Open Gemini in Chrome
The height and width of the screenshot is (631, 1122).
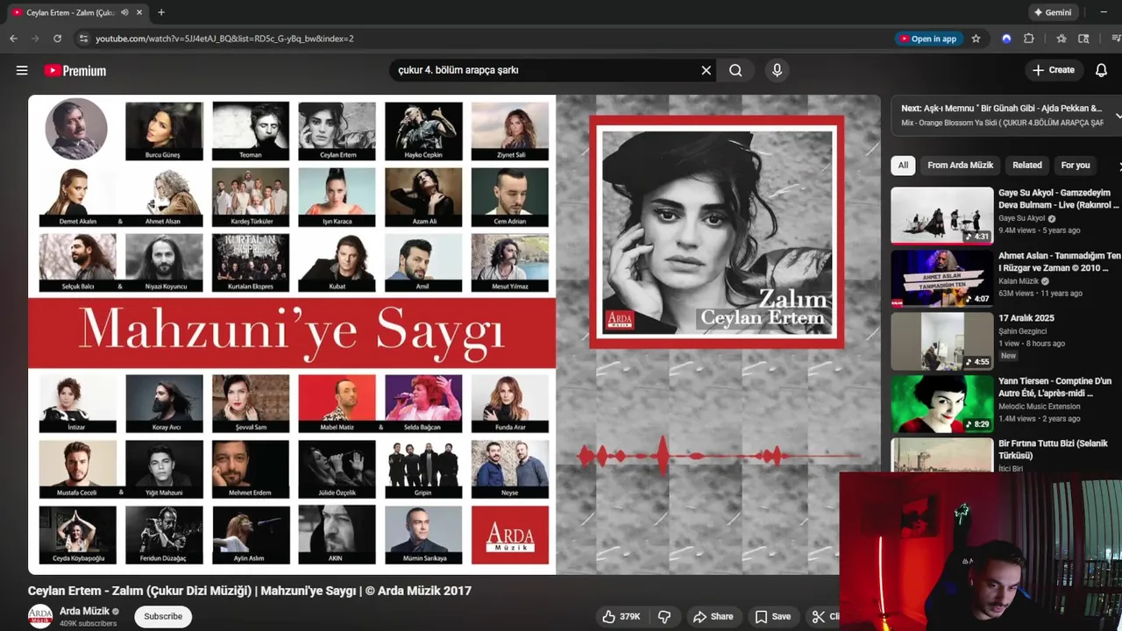tap(1053, 12)
